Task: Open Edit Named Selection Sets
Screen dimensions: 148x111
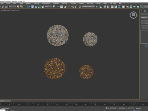Action: [x=80, y=7]
